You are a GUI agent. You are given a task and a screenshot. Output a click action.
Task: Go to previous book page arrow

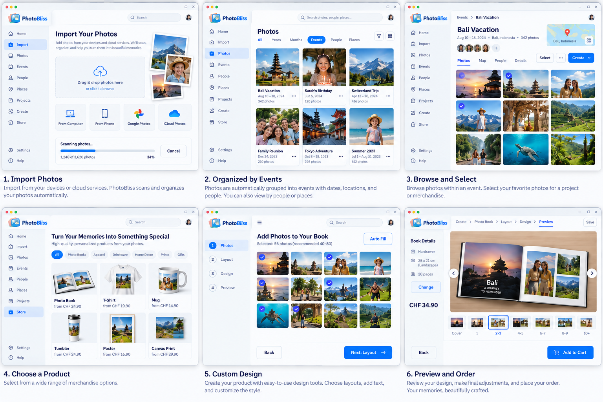[x=454, y=273]
